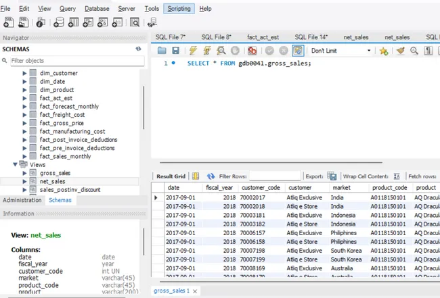The image size is (440, 298).
Task: Expand the fact_sales_monthly table node
Action: [x=24, y=156]
